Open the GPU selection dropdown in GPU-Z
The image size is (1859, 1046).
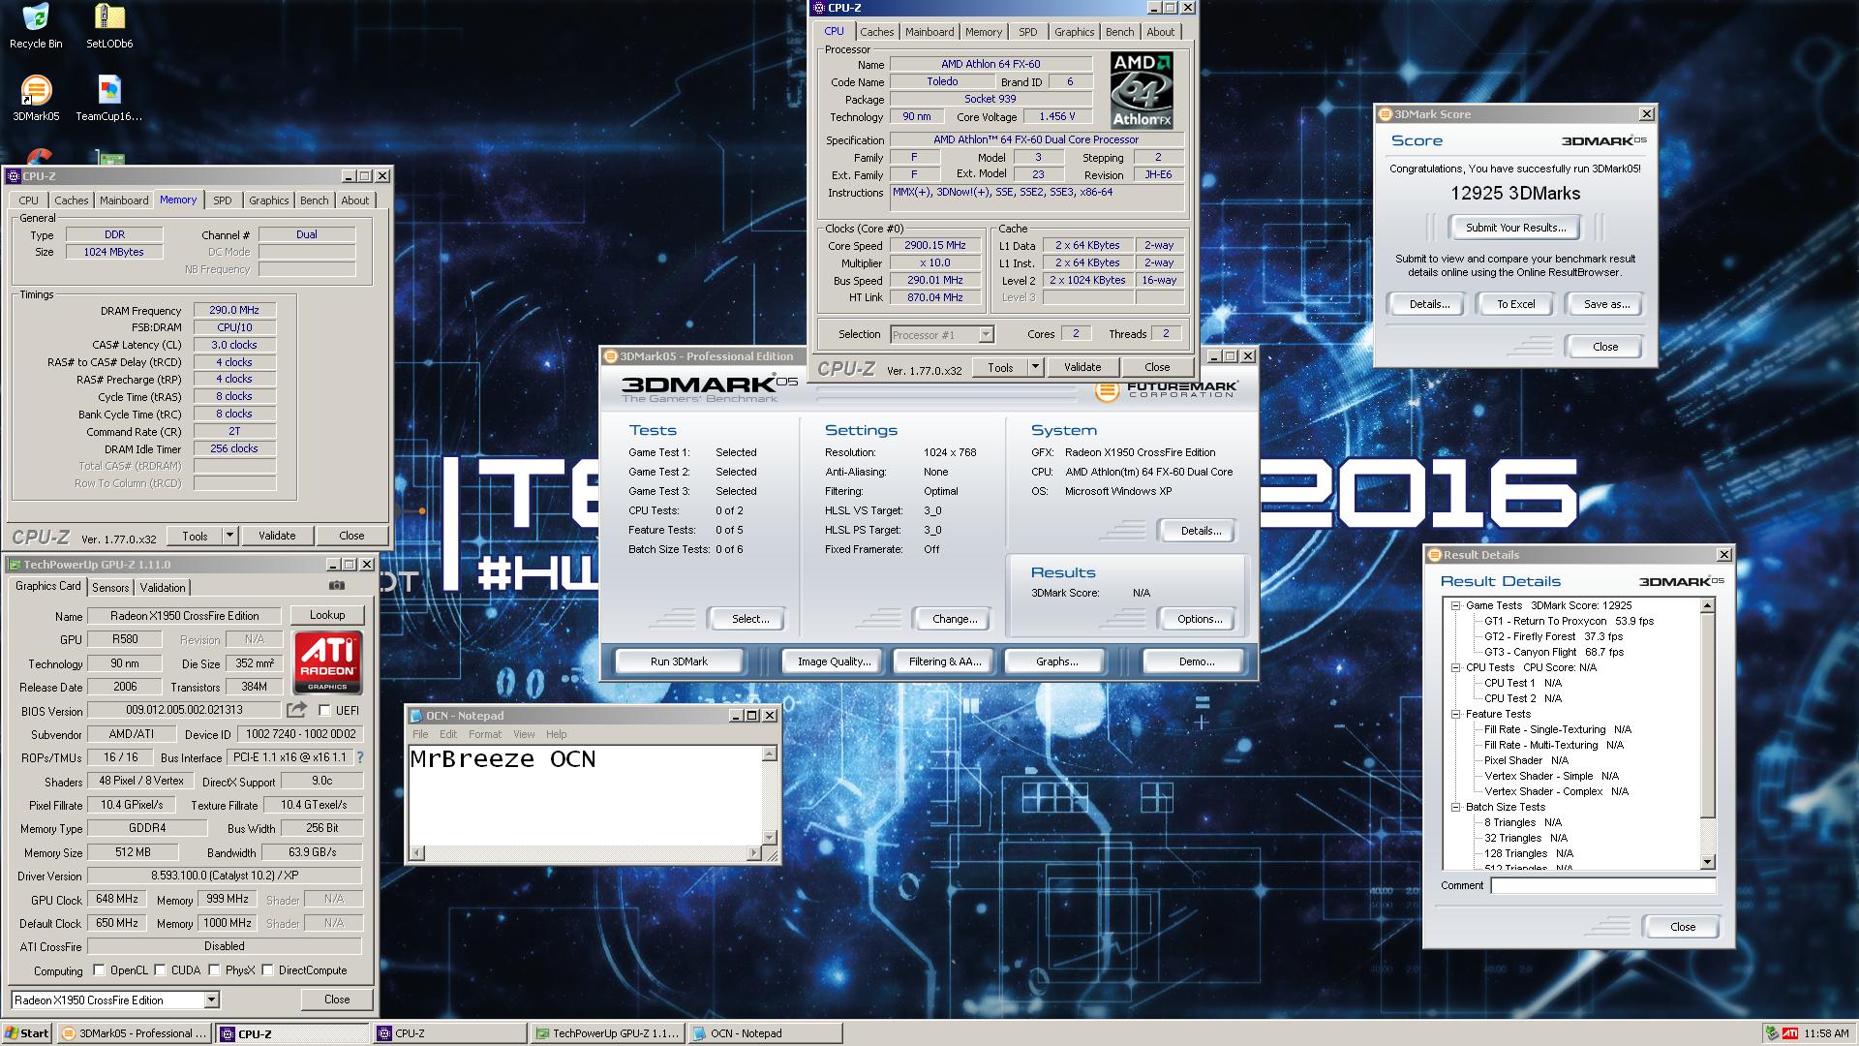pyautogui.click(x=211, y=1000)
